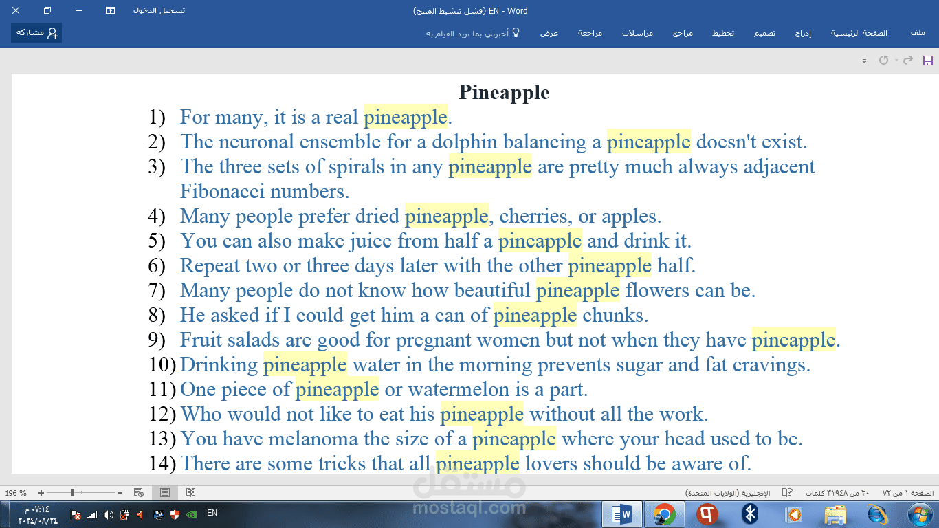The height and width of the screenshot is (528, 939).
Task: Open the إدراج (Insert) ribbon tab
Action: 803,33
